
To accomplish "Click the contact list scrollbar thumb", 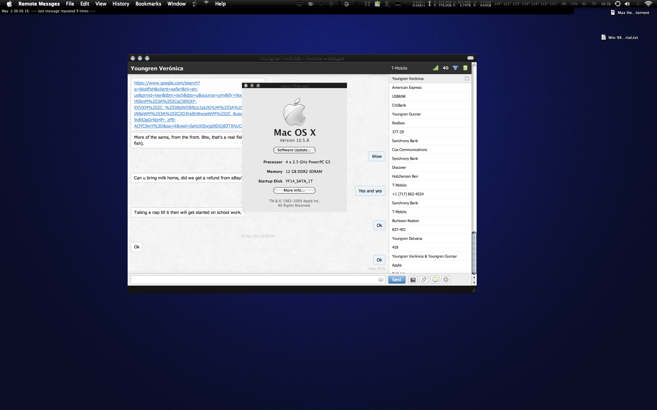I will pyautogui.click(x=474, y=253).
